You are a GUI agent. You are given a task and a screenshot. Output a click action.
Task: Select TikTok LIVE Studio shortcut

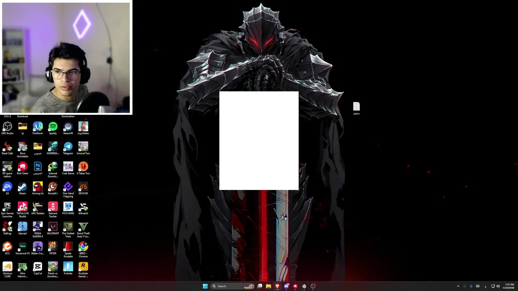22,210
